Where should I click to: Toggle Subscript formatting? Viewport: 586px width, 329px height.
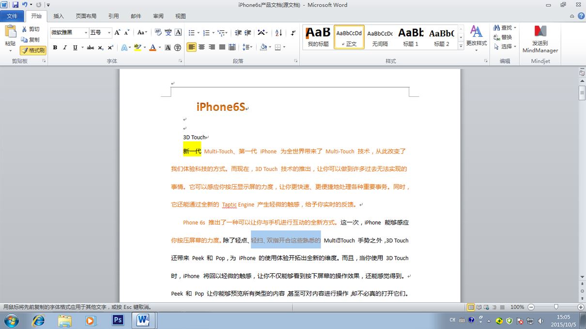(101, 47)
